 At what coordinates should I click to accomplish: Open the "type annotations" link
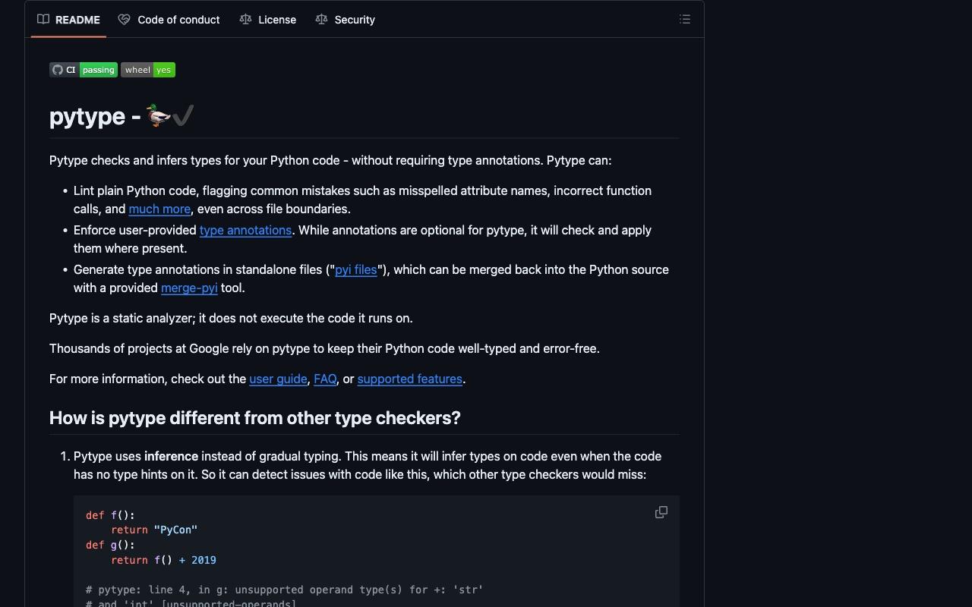(x=245, y=231)
